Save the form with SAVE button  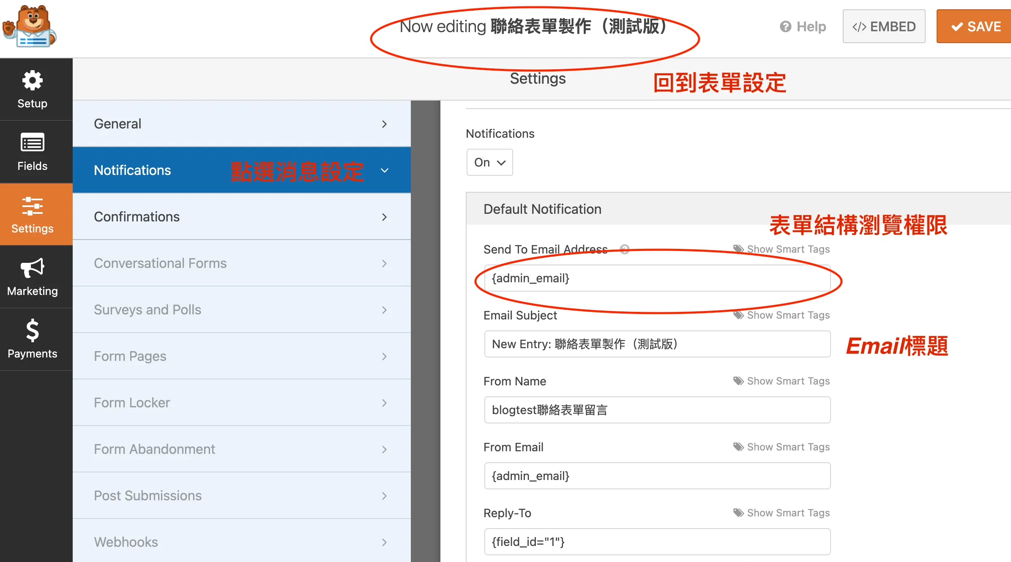coord(974,27)
